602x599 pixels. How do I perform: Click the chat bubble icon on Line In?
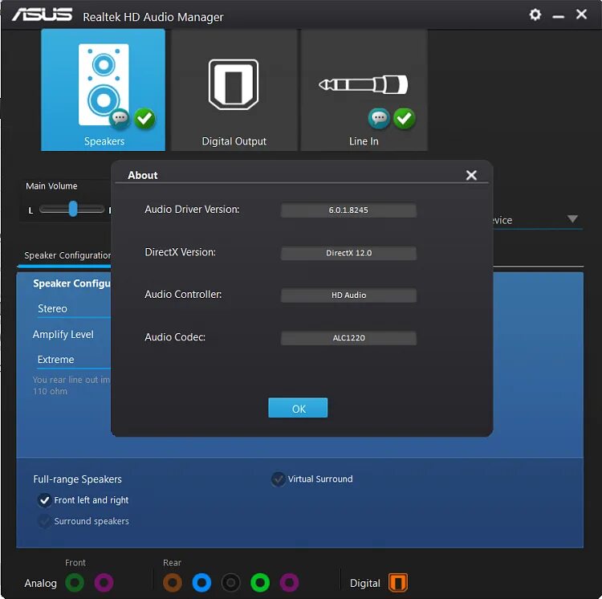click(379, 118)
